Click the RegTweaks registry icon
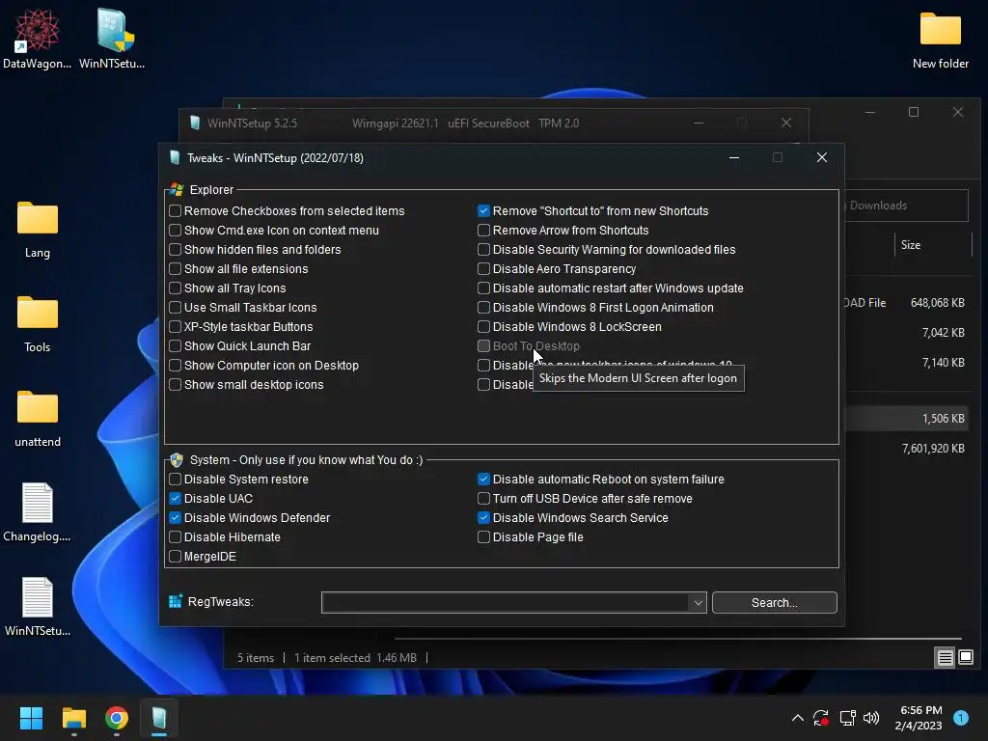Image resolution: width=988 pixels, height=741 pixels. click(x=176, y=601)
